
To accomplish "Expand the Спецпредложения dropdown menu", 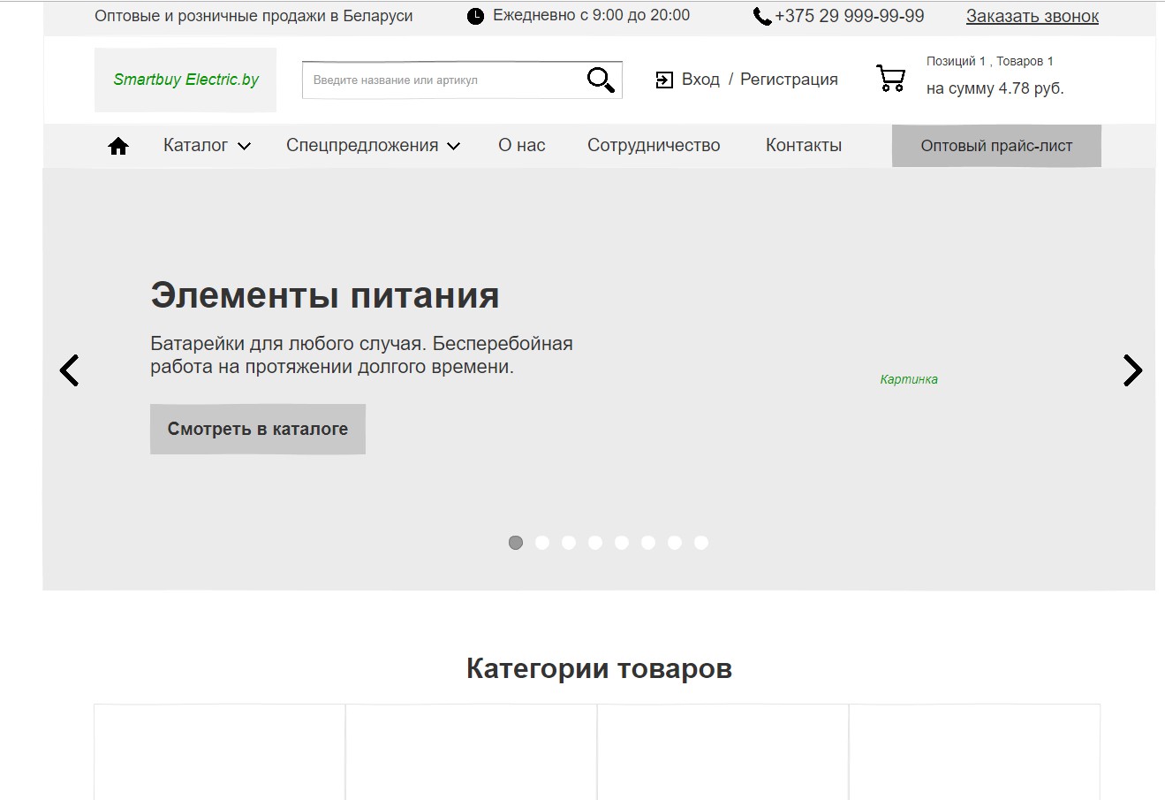I will tap(373, 146).
